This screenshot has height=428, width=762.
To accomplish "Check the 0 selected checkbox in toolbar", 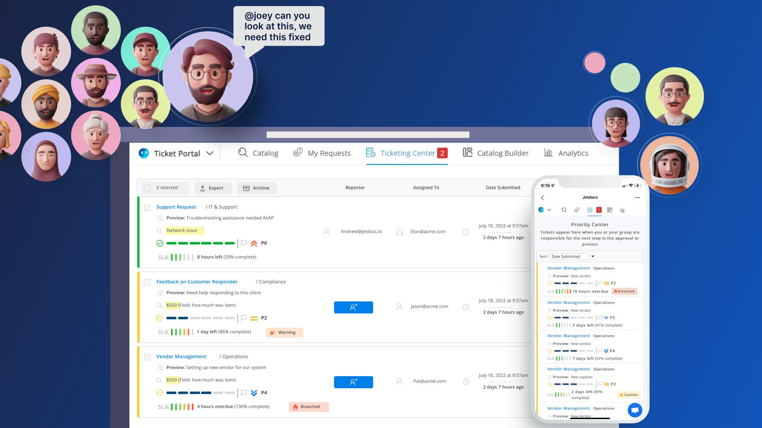I will pyautogui.click(x=147, y=188).
